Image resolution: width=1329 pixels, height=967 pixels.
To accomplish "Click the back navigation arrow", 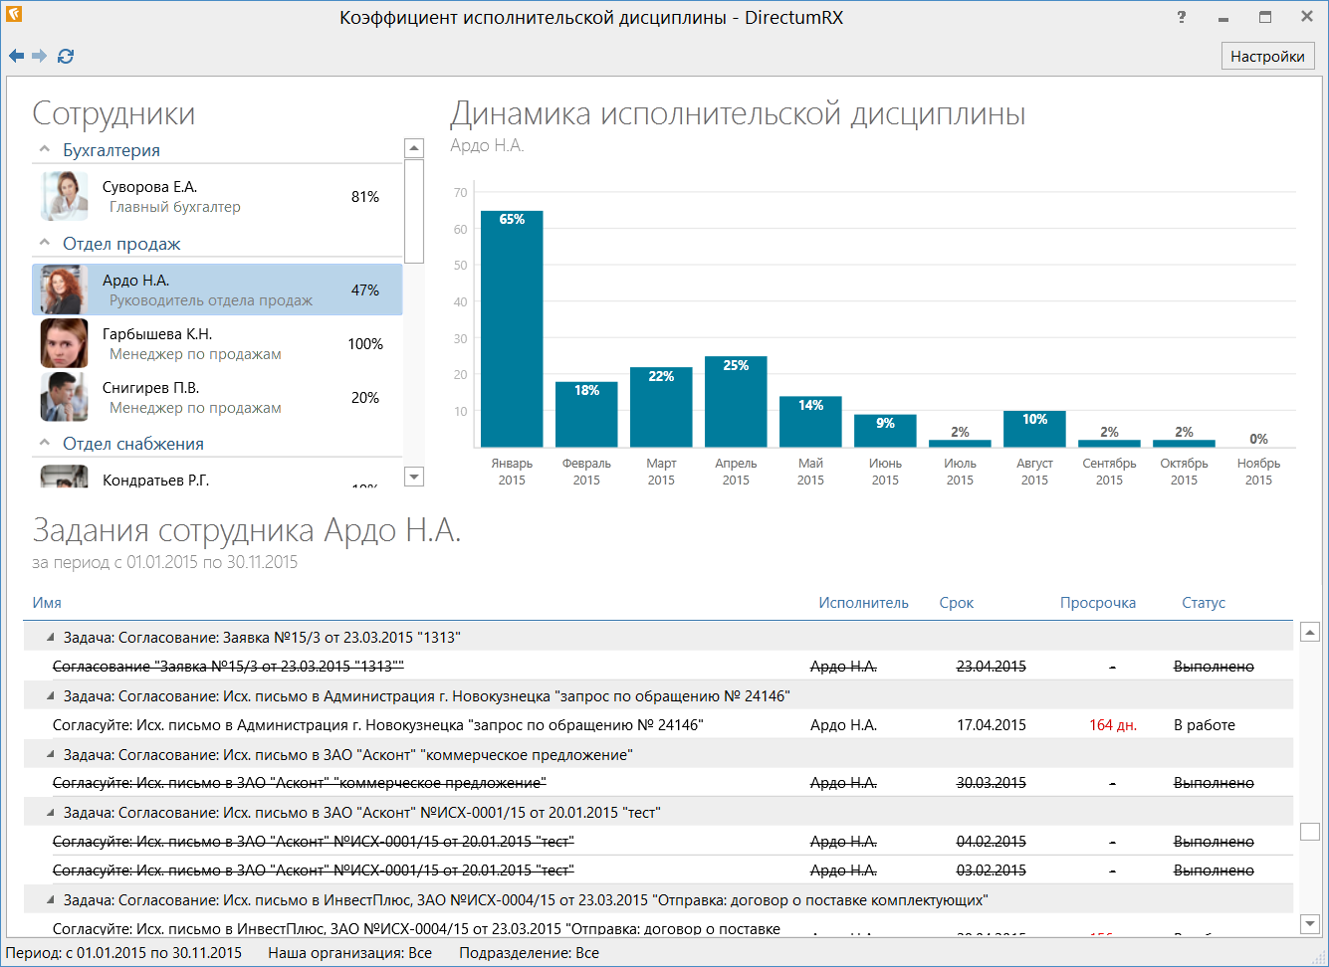I will pyautogui.click(x=16, y=56).
